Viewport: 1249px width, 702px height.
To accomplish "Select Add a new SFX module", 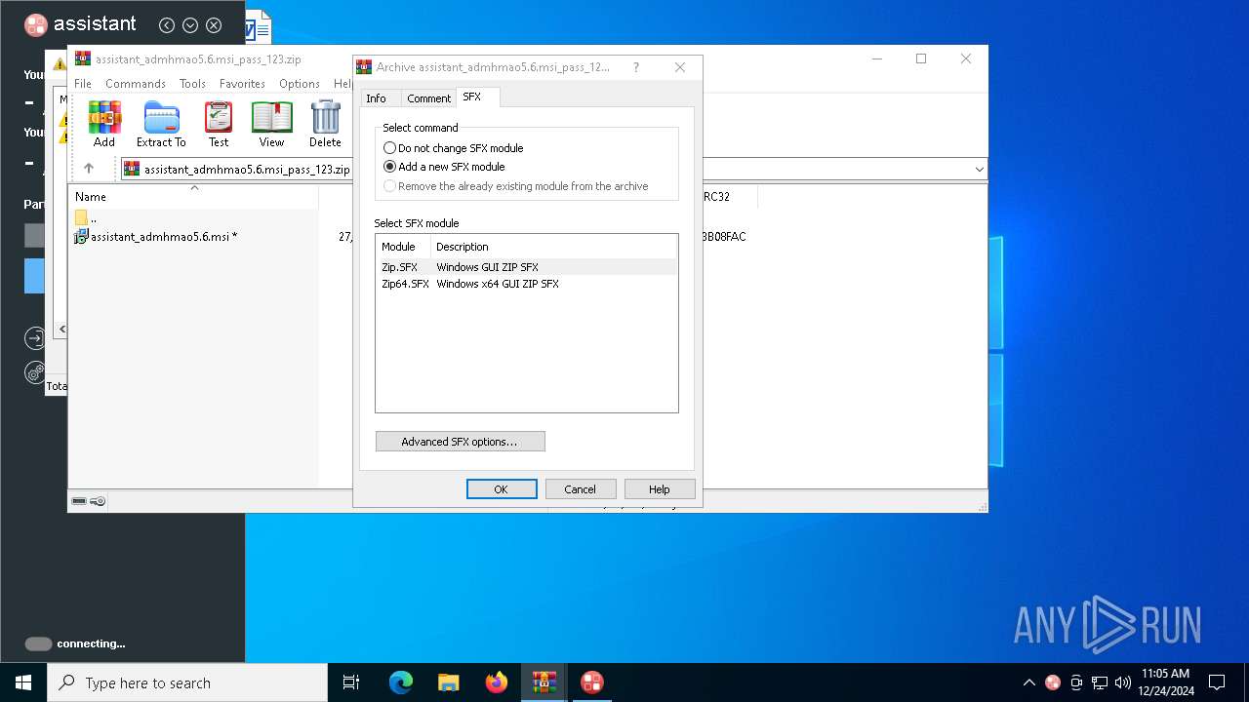I will point(444,167).
